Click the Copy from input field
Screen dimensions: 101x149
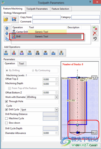[x=46, y=17]
